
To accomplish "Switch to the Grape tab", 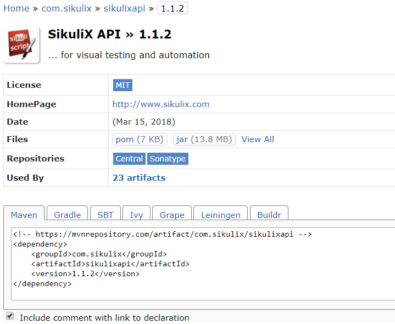I will tap(172, 213).
